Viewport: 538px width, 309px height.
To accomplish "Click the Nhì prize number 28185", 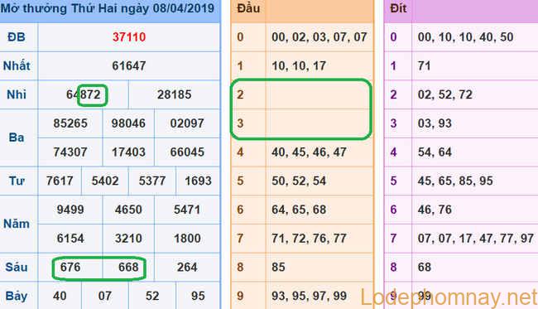I will click(x=175, y=94).
